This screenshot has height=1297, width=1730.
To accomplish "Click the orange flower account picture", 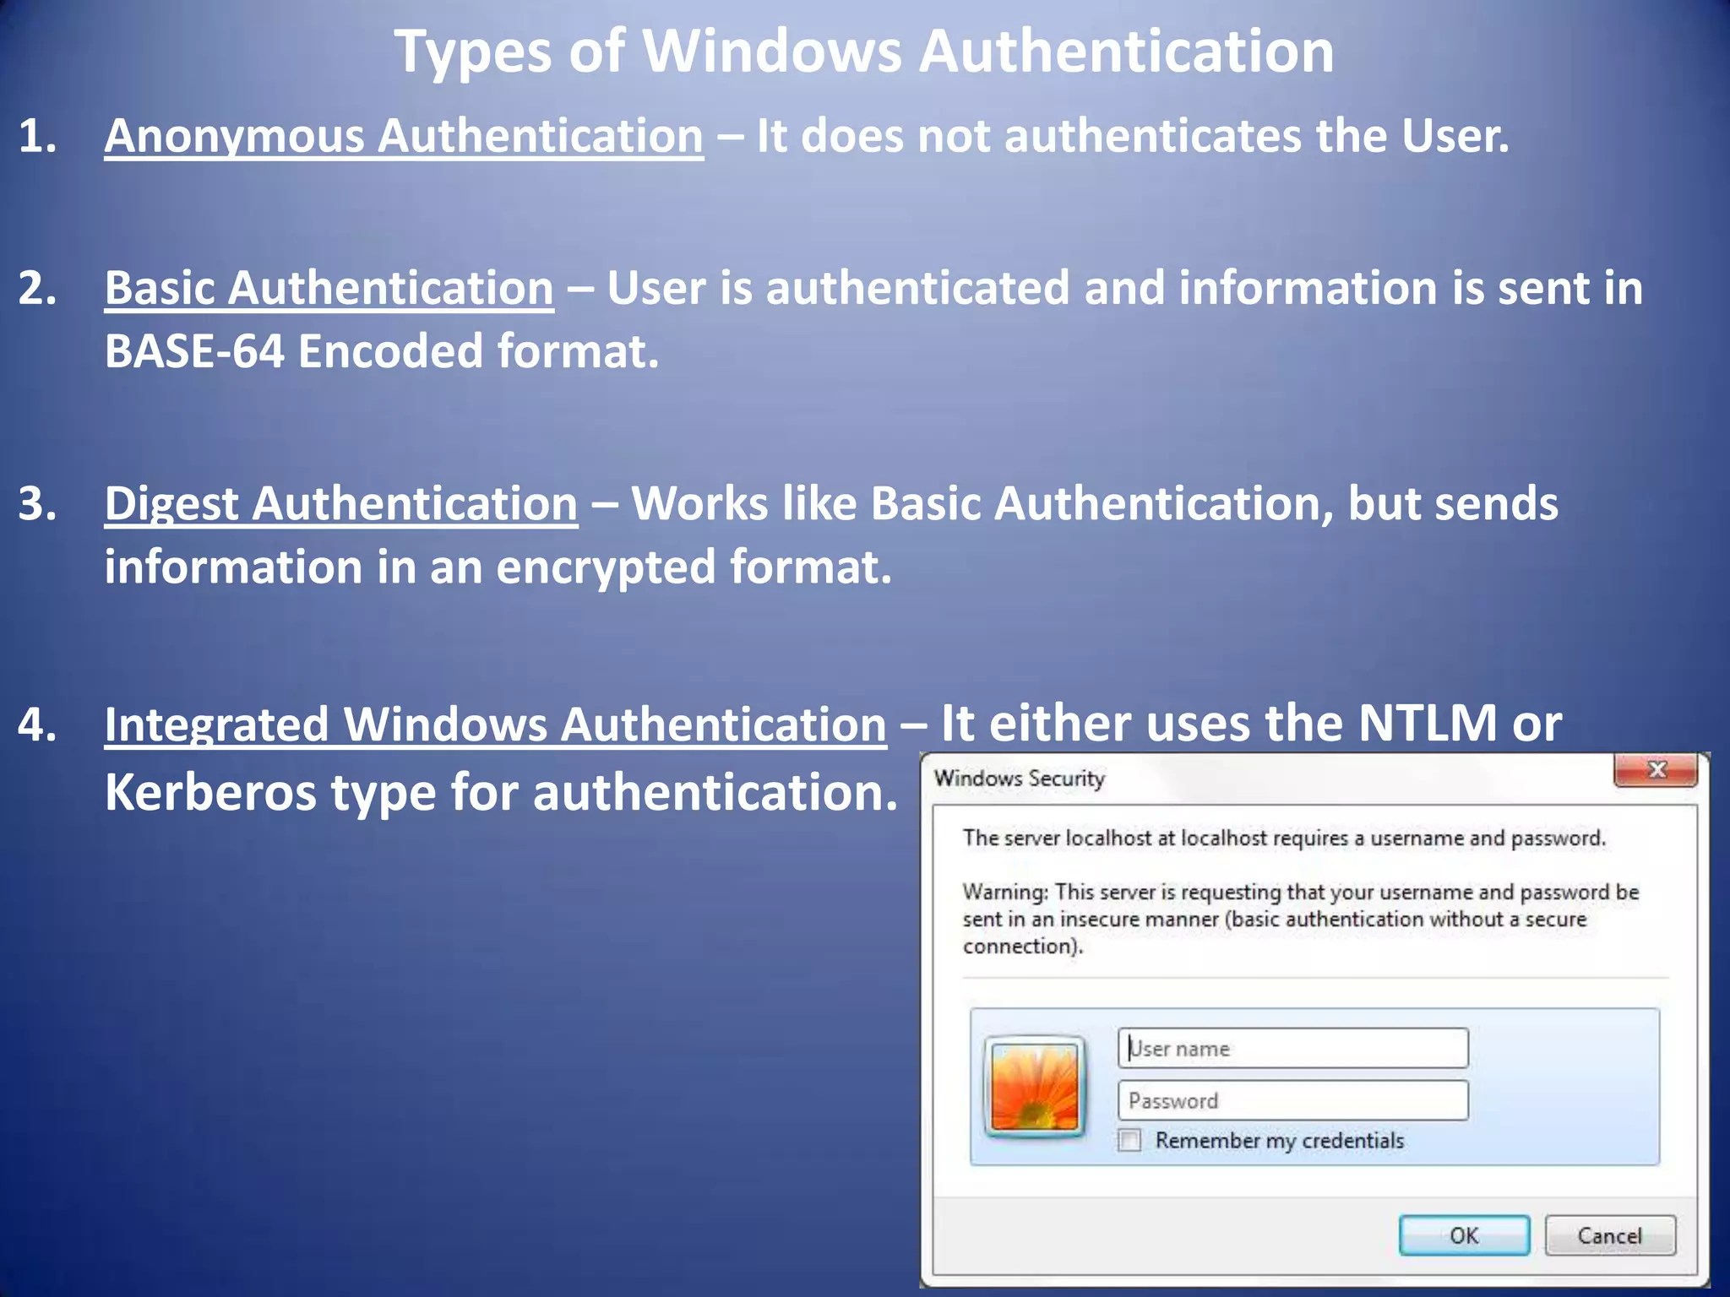I will (x=1035, y=1087).
